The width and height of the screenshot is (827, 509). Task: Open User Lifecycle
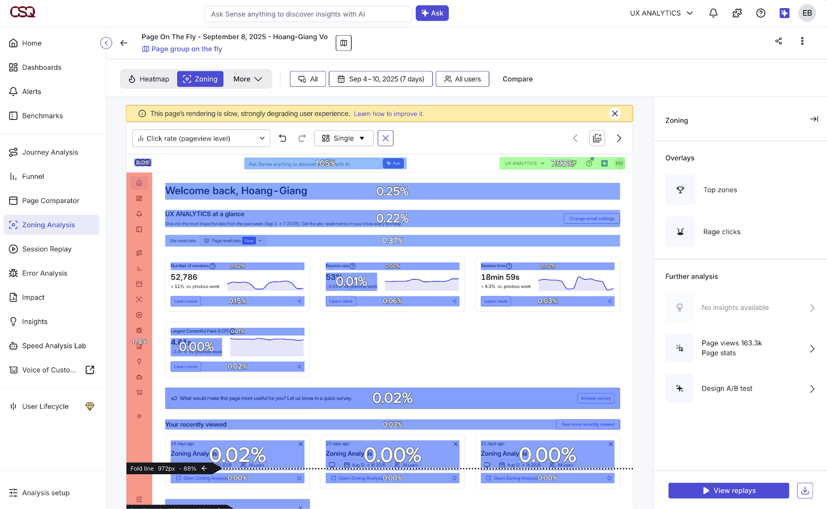52,407
